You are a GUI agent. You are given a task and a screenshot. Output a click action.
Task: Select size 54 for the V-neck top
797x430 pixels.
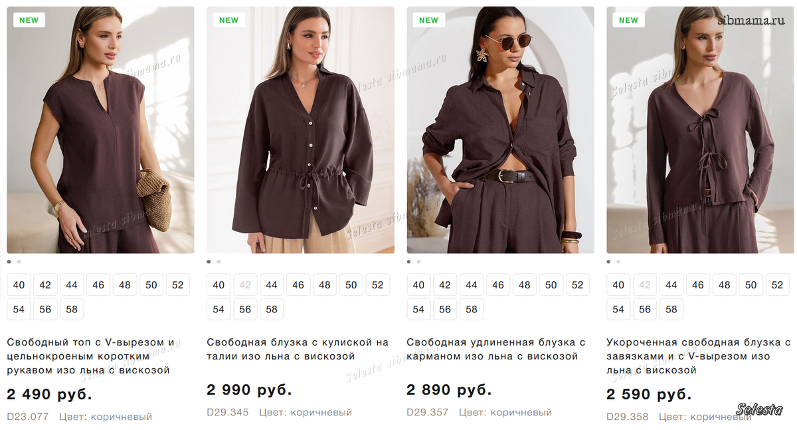point(19,309)
